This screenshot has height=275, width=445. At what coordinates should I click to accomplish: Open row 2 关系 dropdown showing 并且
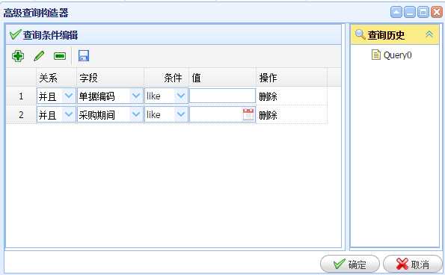(x=69, y=114)
